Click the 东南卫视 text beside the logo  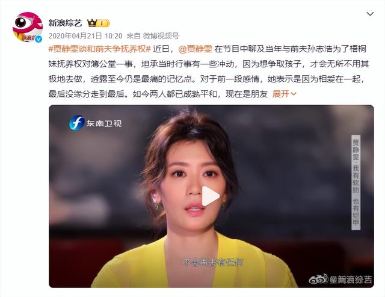[x=104, y=123]
